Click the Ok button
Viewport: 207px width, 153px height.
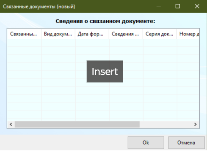pos(146,142)
